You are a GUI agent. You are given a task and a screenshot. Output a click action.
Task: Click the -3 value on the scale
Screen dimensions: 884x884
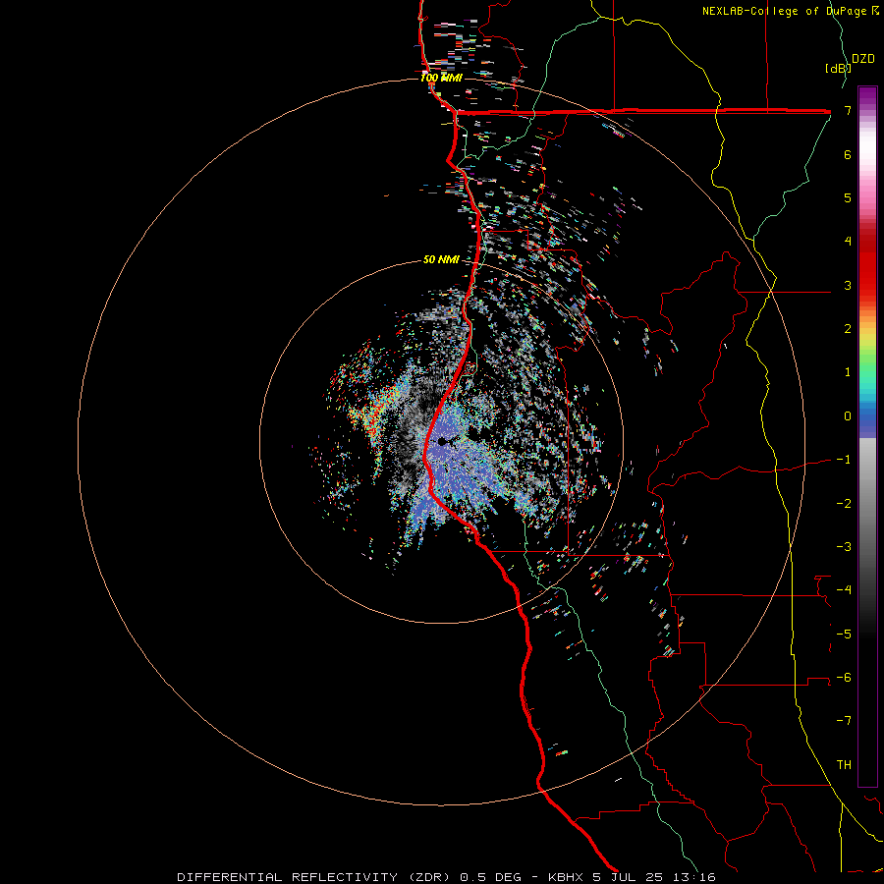click(844, 547)
